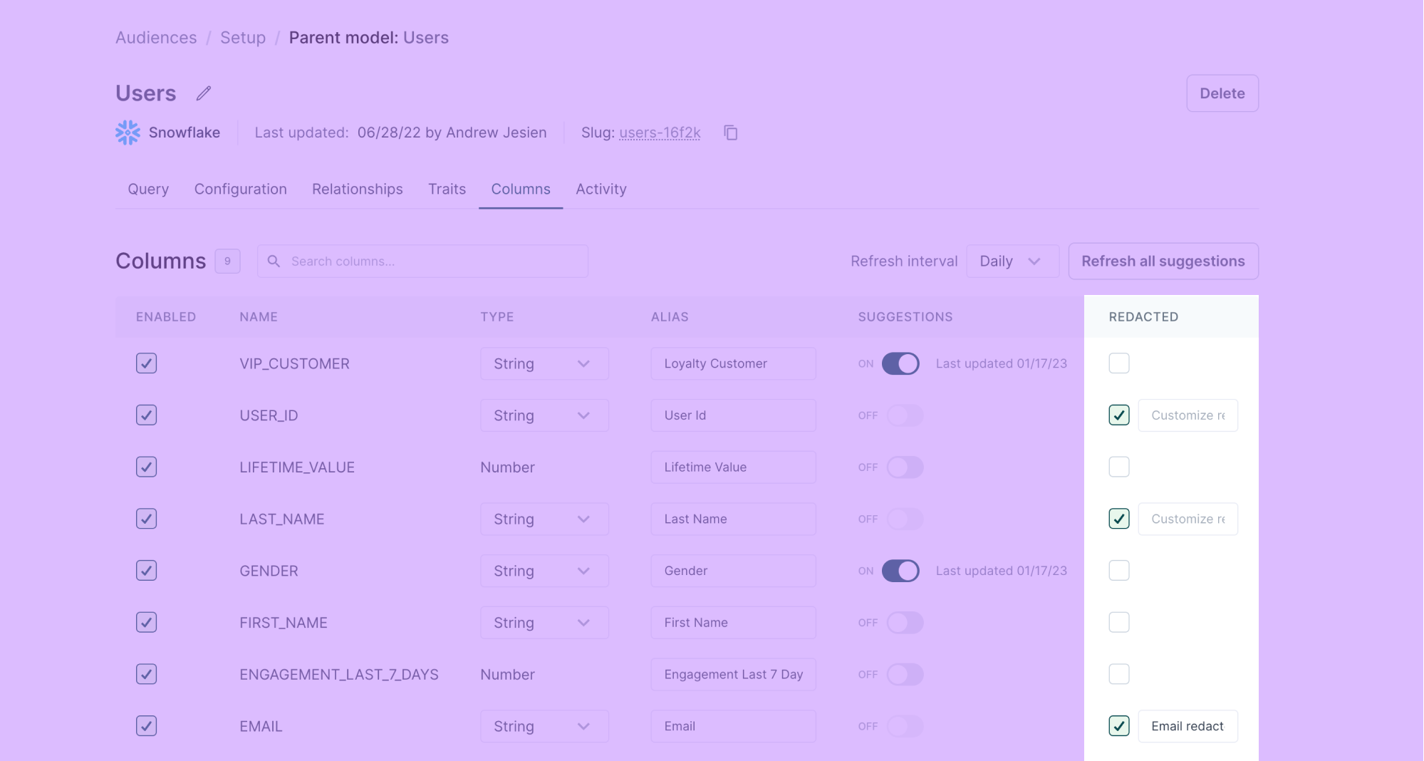Click Customize redaction field for USER_ID

coord(1187,415)
